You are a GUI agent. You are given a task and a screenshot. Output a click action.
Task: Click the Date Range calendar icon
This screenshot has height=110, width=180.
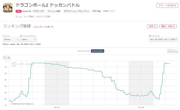[150, 36]
